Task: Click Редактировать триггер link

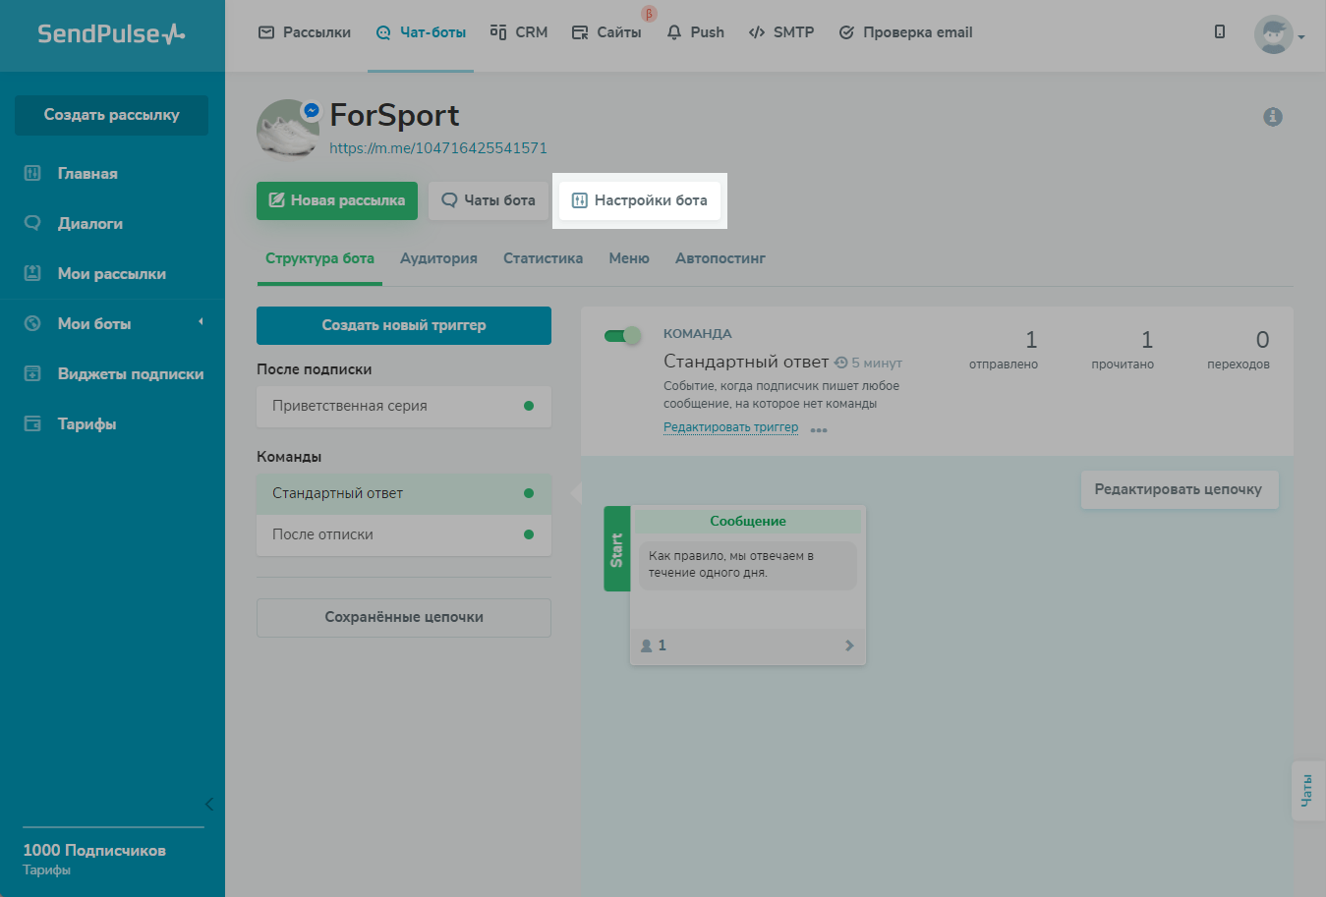Action: (730, 427)
